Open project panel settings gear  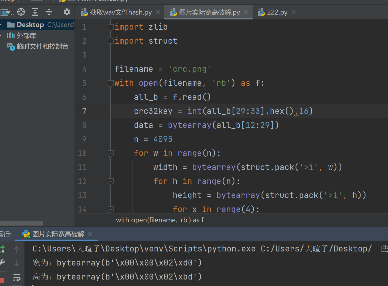[67, 12]
